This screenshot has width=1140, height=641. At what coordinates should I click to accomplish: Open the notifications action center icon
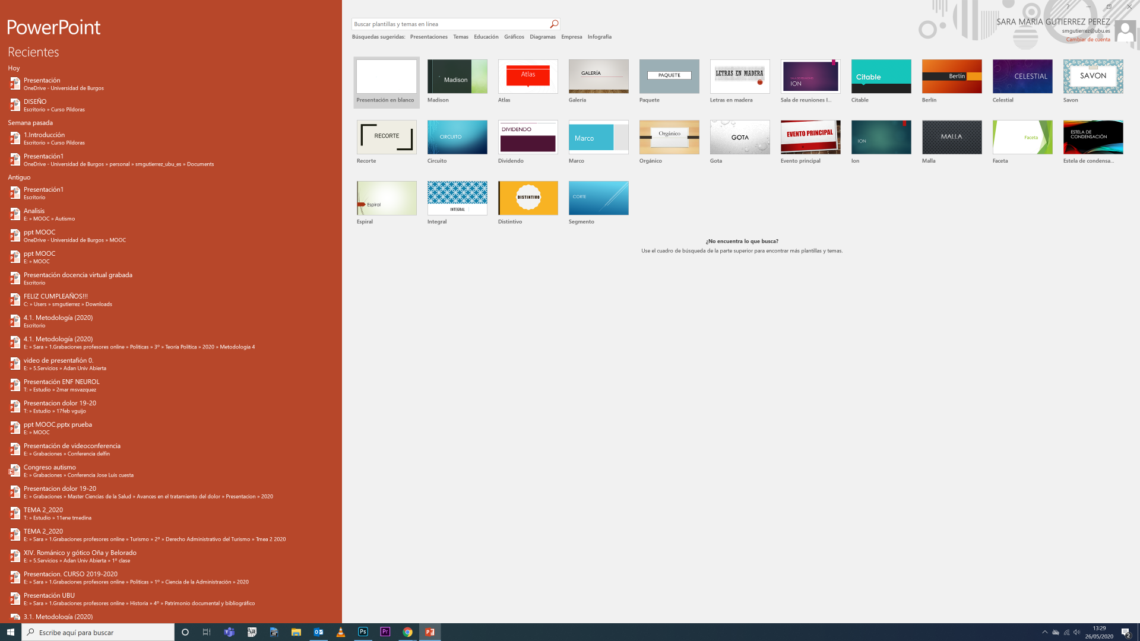(1126, 632)
